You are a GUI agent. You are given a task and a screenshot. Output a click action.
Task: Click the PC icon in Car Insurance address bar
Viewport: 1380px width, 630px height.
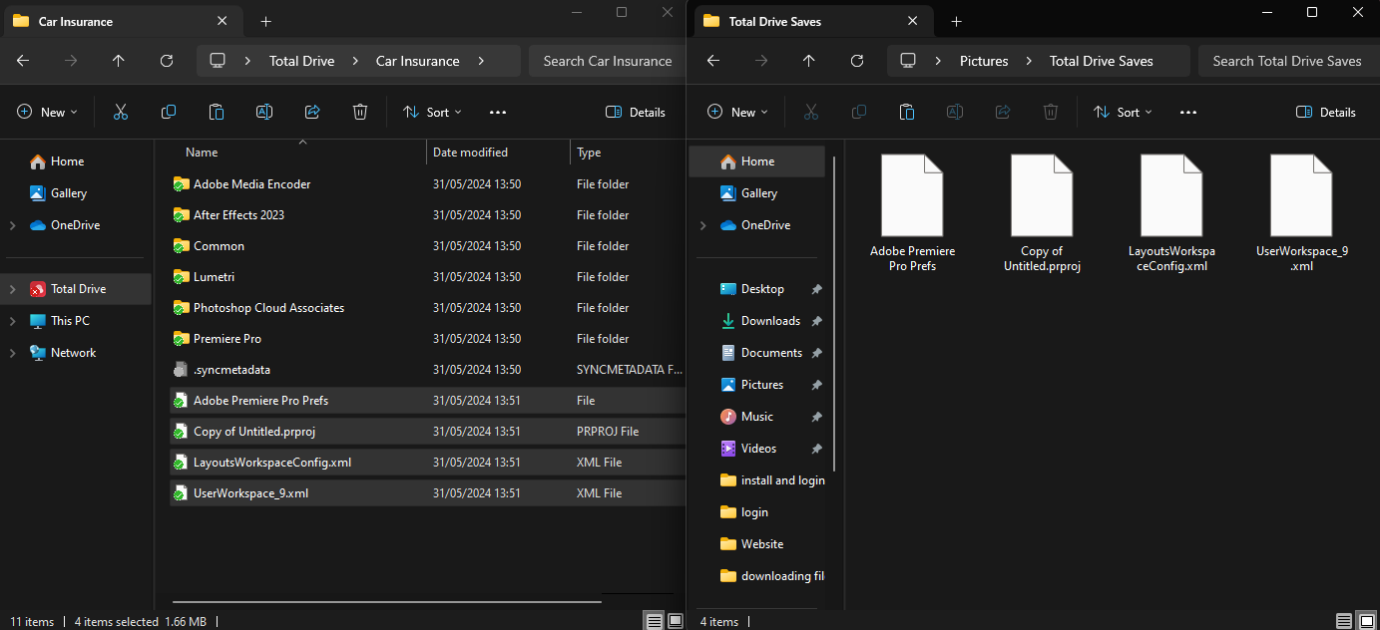(218, 61)
